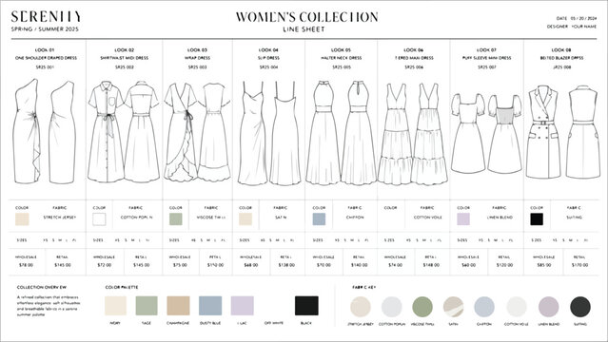Click the 'Wrap Dress' title under Look 03

[x=197, y=58]
